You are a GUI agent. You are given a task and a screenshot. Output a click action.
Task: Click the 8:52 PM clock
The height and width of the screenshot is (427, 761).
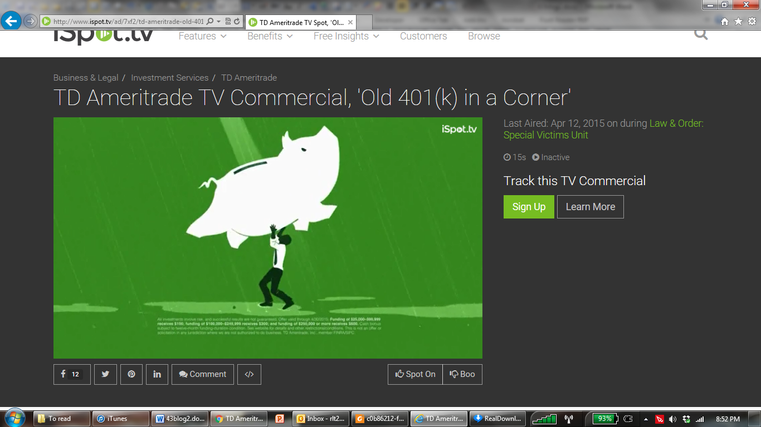pyautogui.click(x=728, y=419)
